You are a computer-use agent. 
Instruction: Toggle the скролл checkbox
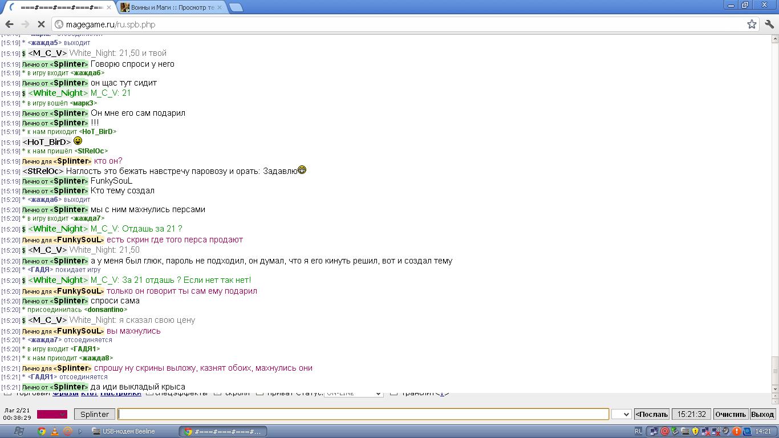point(217,393)
